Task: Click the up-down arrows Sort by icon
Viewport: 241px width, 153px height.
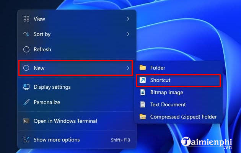Action: [26, 34]
